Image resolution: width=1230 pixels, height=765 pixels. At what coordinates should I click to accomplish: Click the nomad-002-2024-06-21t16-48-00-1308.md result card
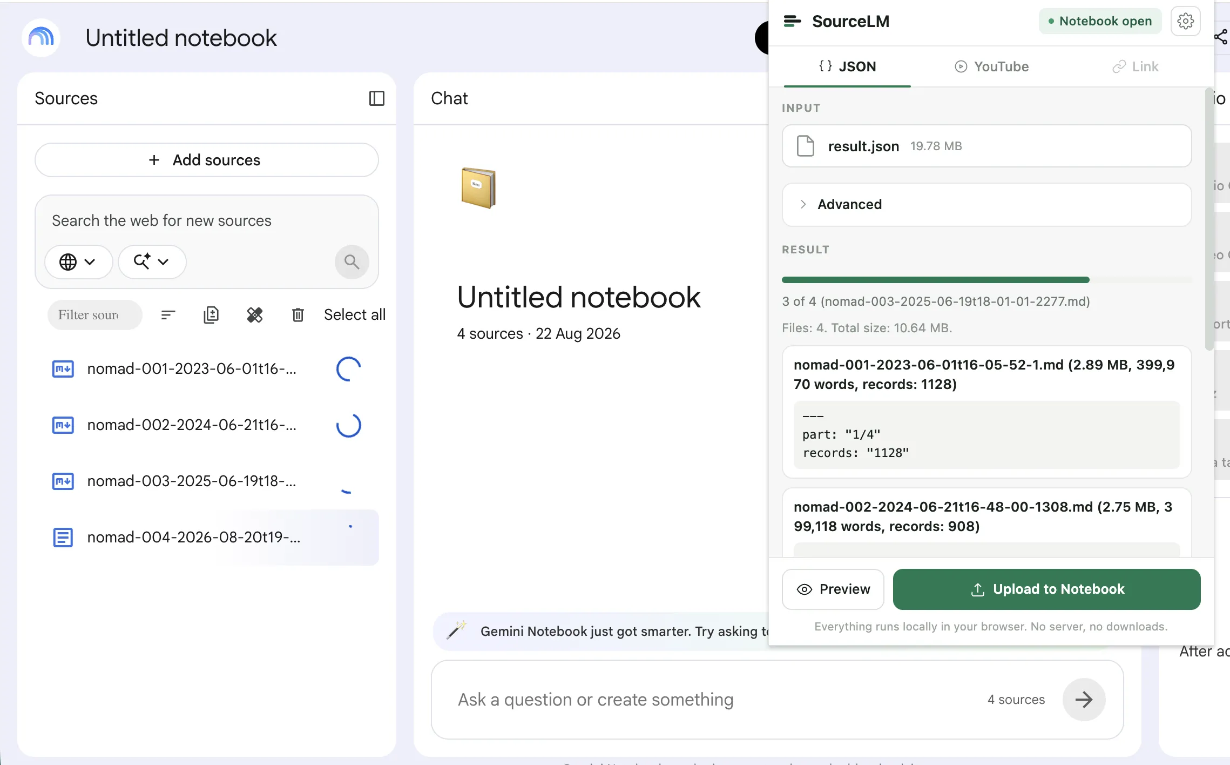pos(986,522)
